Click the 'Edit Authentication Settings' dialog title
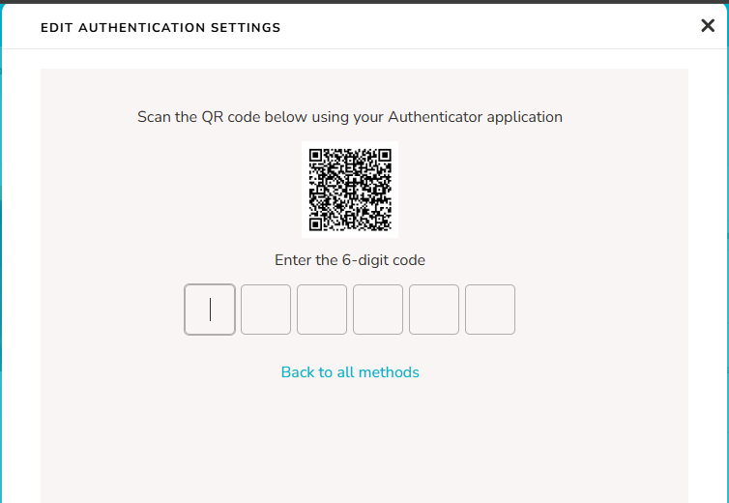The image size is (729, 503). [160, 28]
